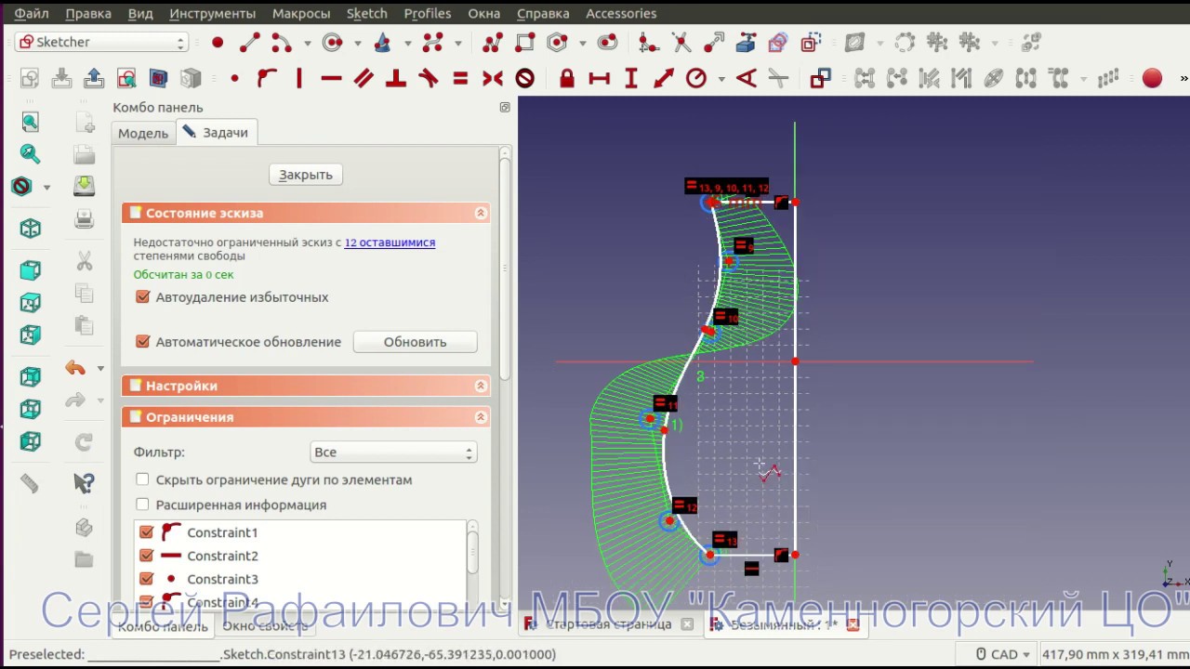Open the Файл menu
This screenshot has width=1190, height=669.
[x=32, y=13]
